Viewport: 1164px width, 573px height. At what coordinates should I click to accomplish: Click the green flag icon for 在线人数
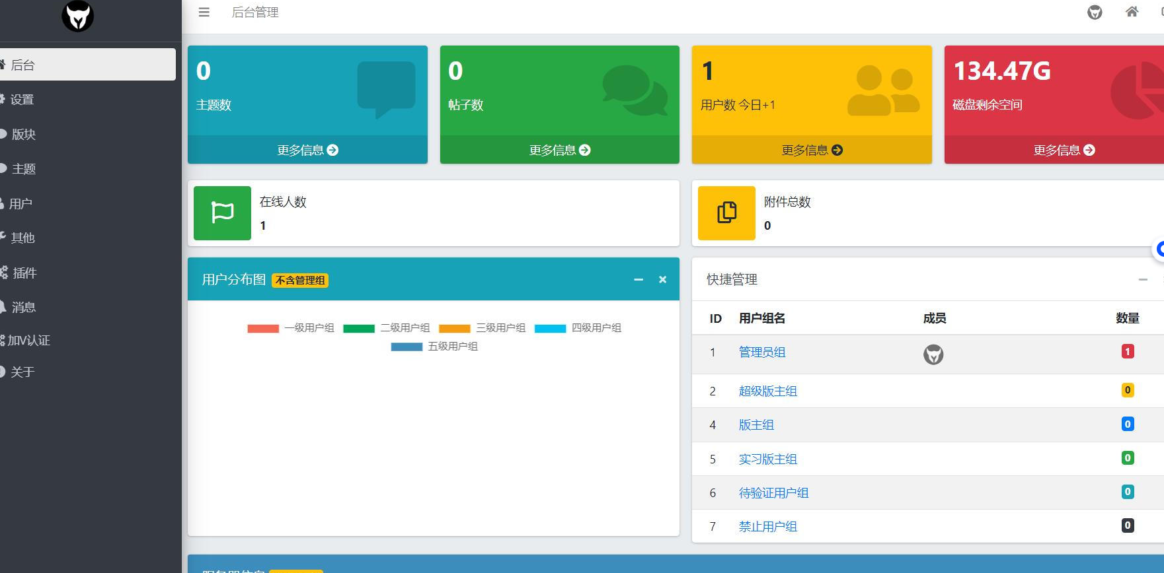pyautogui.click(x=222, y=213)
